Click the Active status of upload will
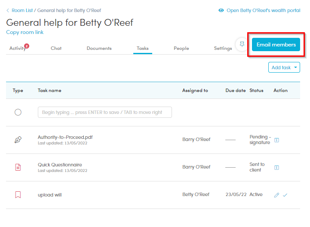 tap(256, 195)
